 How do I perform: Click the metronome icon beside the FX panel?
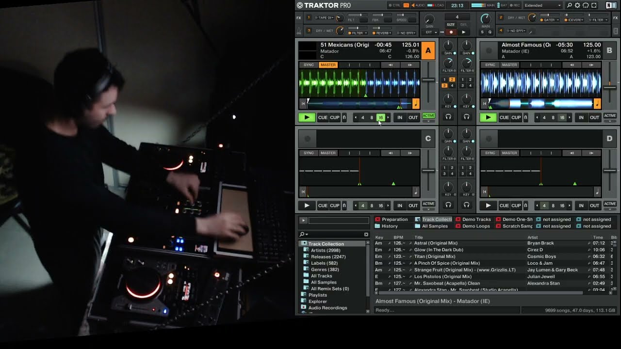point(299,31)
